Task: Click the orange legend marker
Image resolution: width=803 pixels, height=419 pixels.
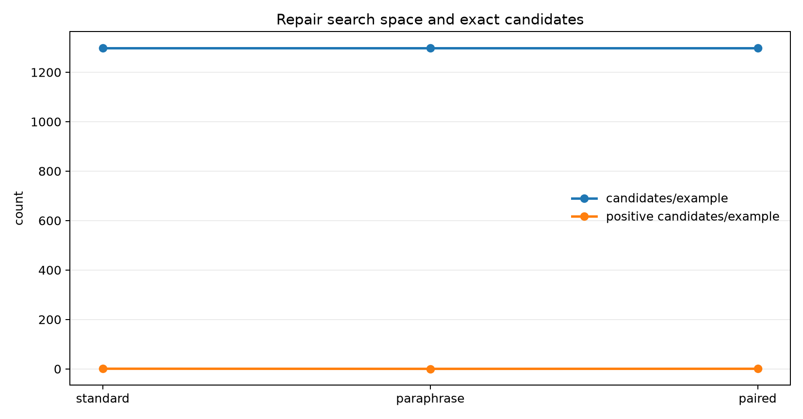Action: tap(584, 216)
